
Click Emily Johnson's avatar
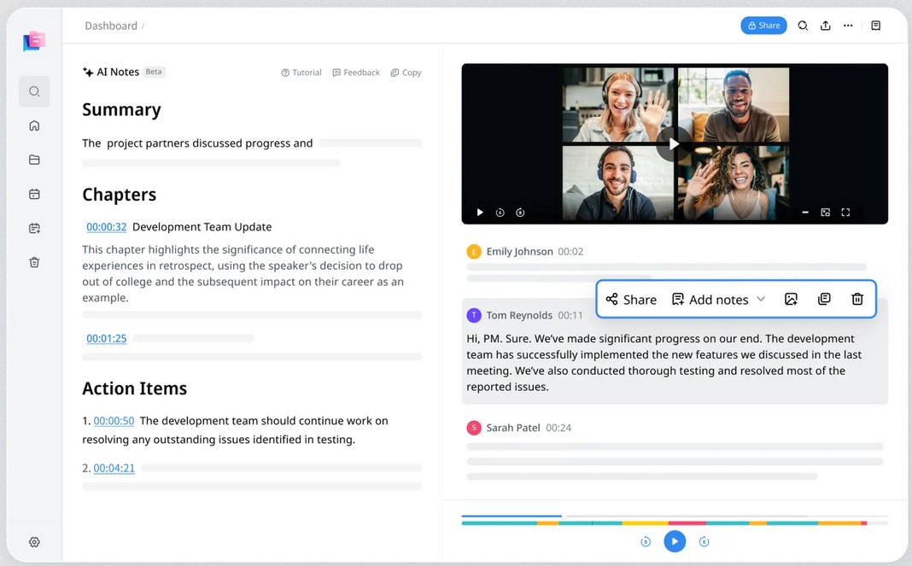(x=474, y=252)
